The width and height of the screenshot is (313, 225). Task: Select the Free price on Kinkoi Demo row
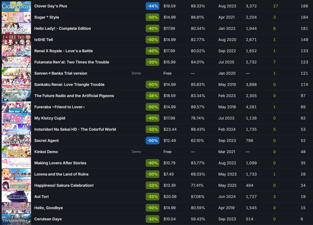tap(168, 152)
